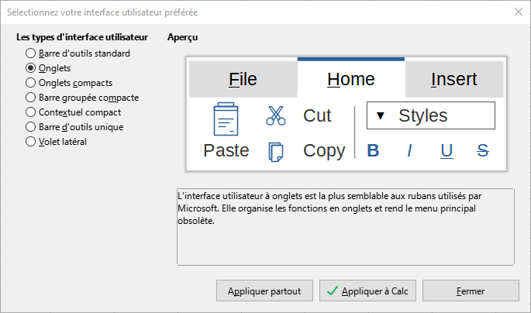Select the "Barre d'outils standard" radio option
531x313 pixels.
pyautogui.click(x=78, y=53)
